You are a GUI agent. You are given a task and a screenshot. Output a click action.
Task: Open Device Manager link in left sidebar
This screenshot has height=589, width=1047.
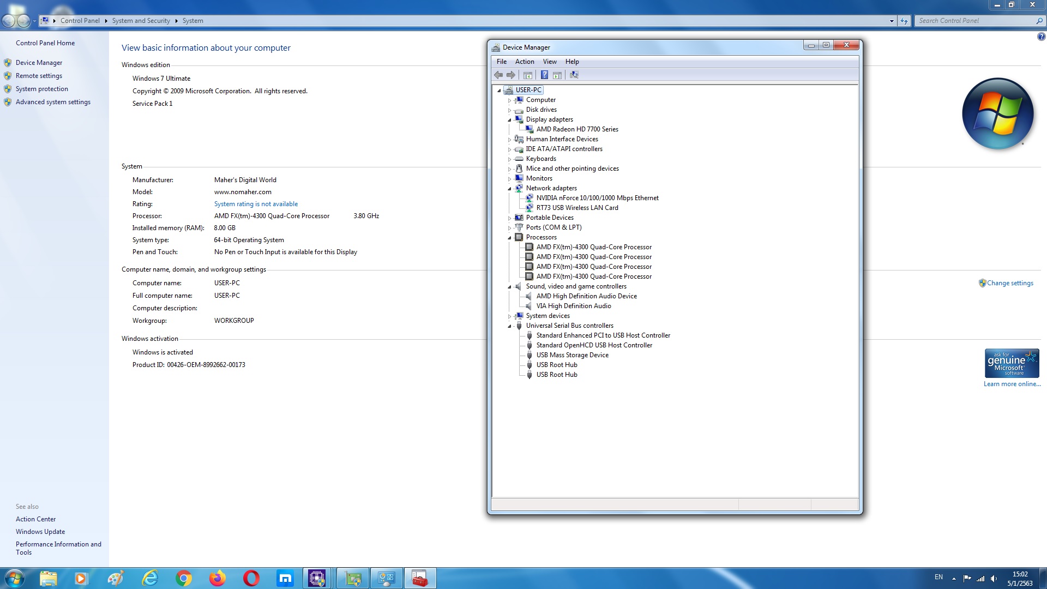pyautogui.click(x=39, y=63)
